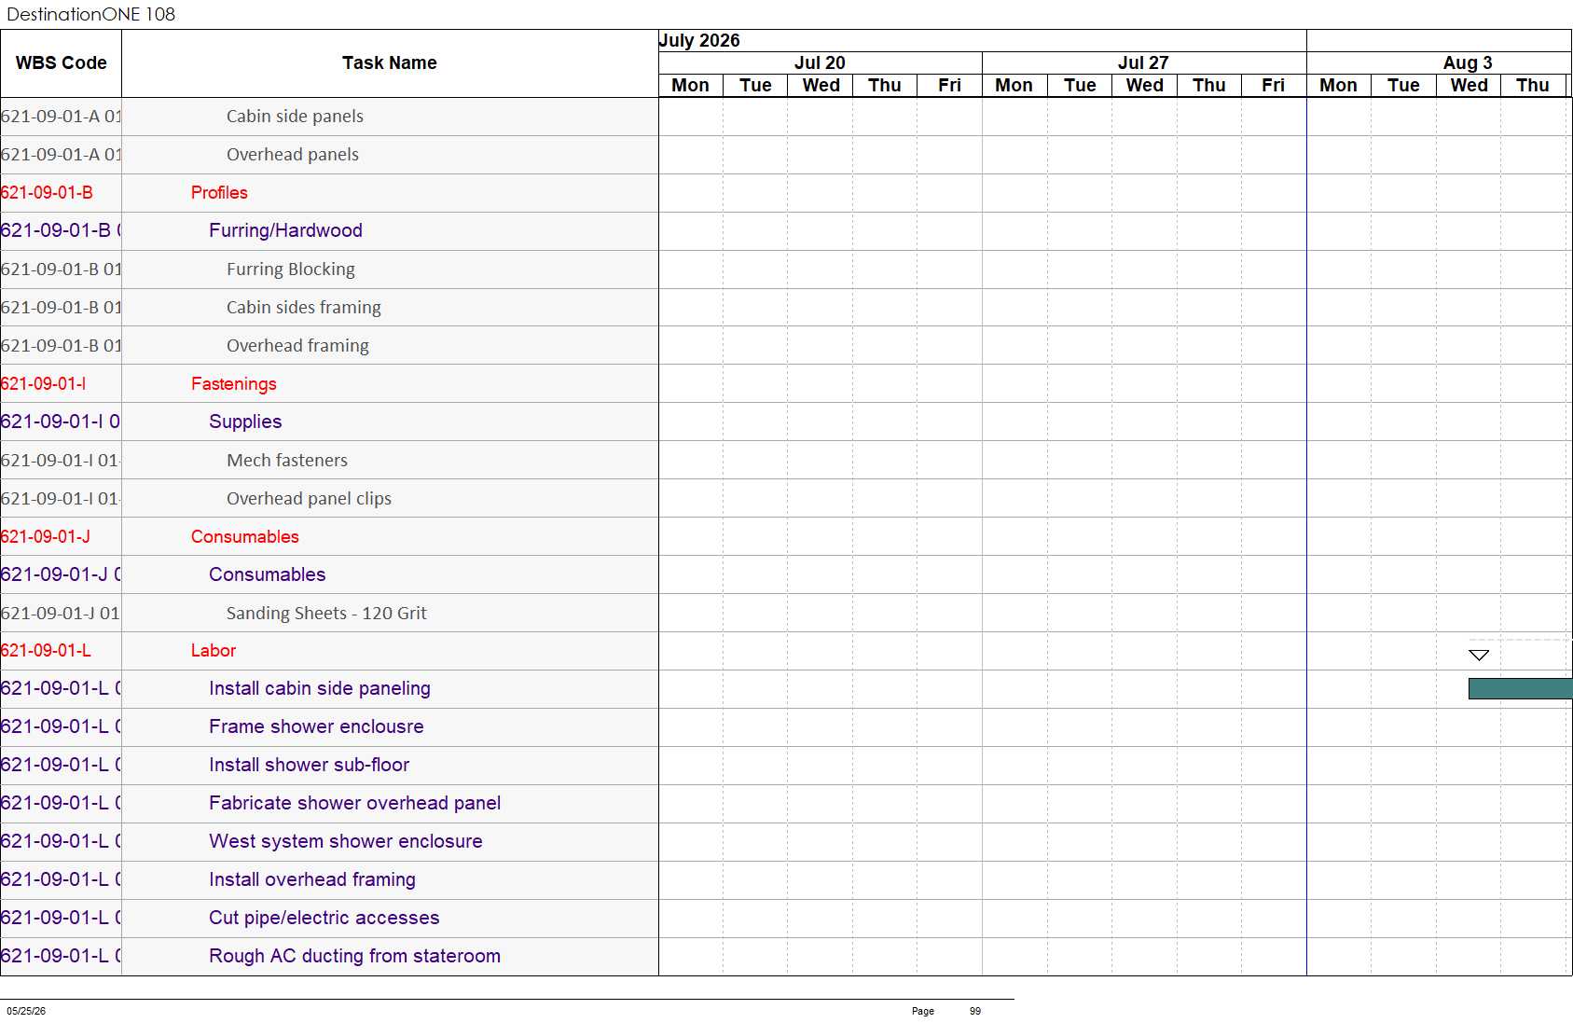Select the Fastenings summary task
The image size is (1573, 1023).
click(233, 383)
